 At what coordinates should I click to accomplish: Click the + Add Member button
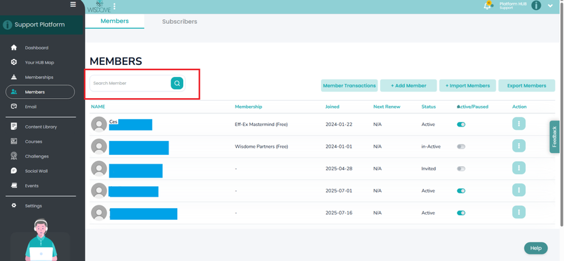coord(408,85)
